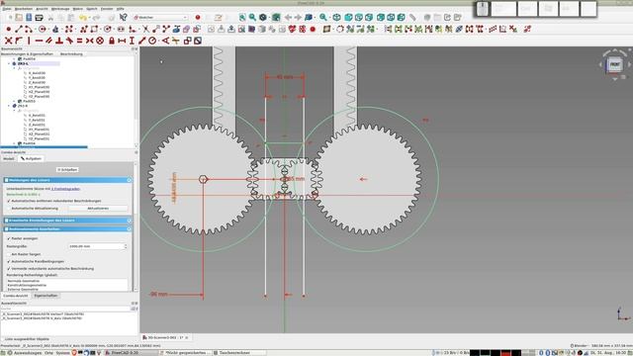Click the Rastergröße stepper arrows
Image resolution: width=633 pixels, height=356 pixels.
point(126,246)
